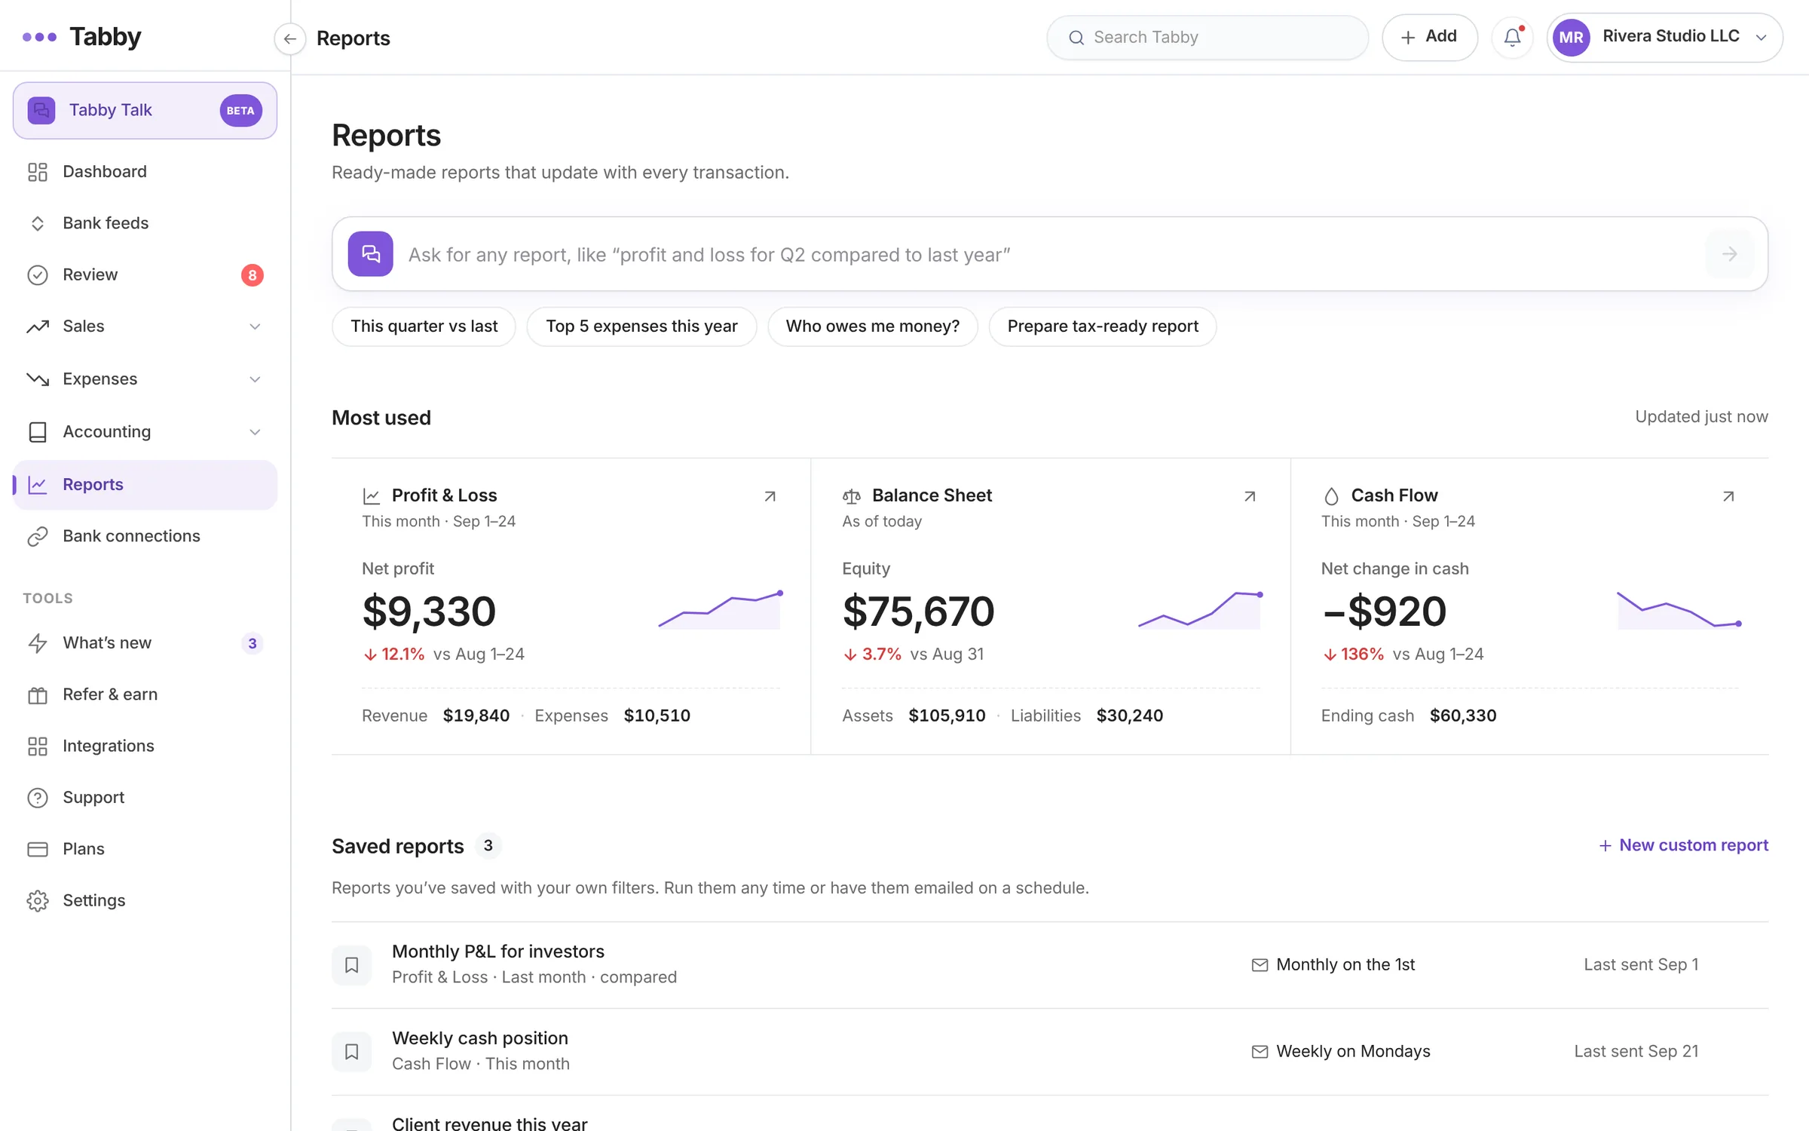Click the Refer & earn gift icon
Image resolution: width=1809 pixels, height=1131 pixels.
(x=38, y=694)
